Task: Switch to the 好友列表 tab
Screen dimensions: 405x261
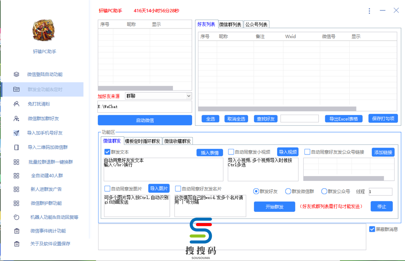Action: pyautogui.click(x=206, y=24)
